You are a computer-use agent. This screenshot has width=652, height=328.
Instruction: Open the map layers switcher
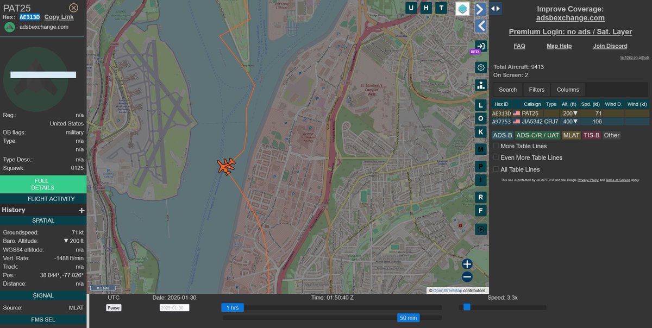(462, 9)
